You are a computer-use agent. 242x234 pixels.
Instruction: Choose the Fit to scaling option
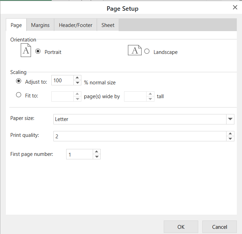(19, 95)
